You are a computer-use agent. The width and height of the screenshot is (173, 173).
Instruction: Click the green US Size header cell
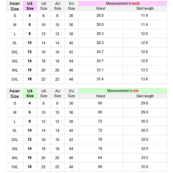(x=30, y=93)
